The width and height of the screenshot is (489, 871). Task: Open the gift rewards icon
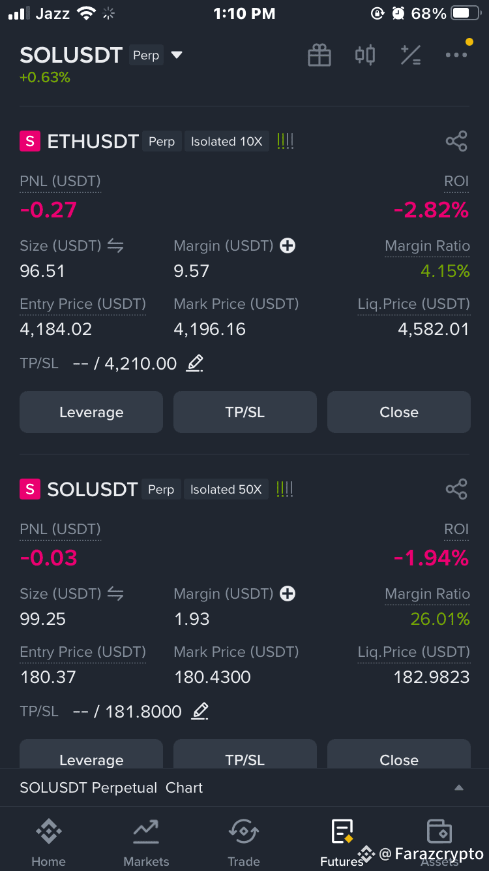tap(319, 55)
